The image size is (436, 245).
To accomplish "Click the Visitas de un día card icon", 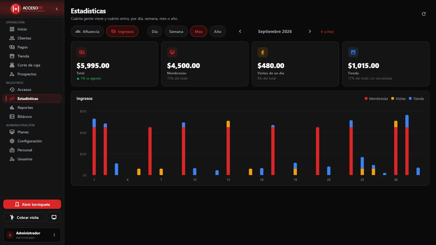I will 263,52.
